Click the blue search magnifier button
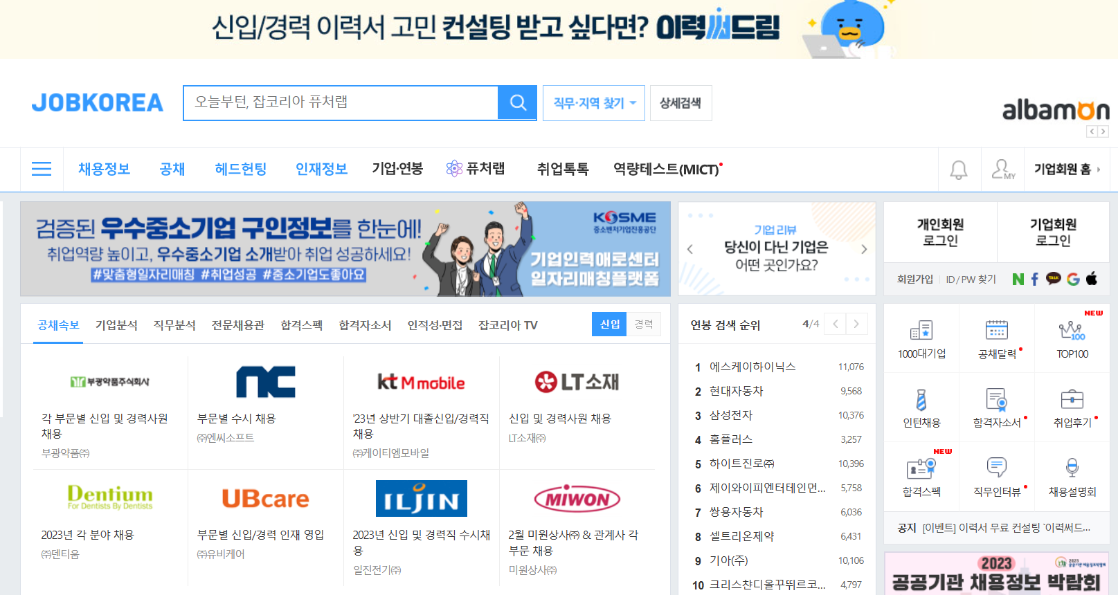This screenshot has width=1118, height=595. click(x=517, y=103)
